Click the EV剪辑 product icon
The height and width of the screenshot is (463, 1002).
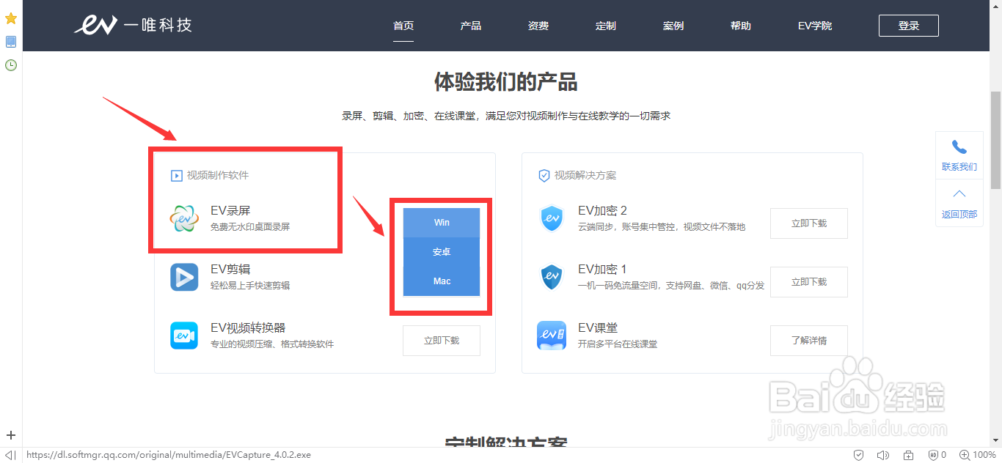pos(184,278)
